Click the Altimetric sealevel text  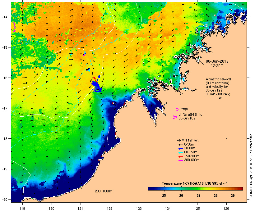[218, 79]
